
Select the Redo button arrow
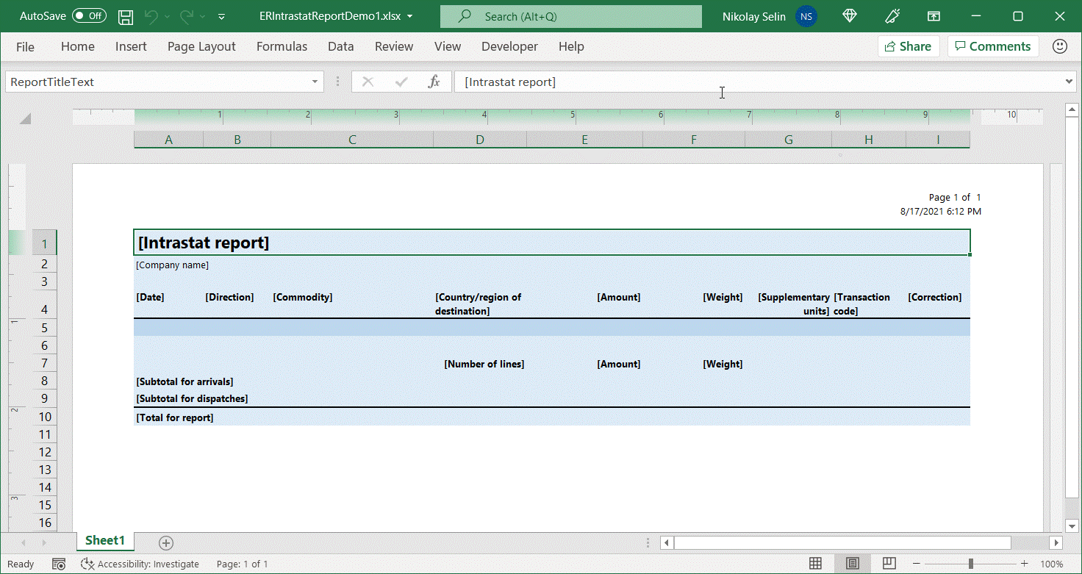click(x=203, y=16)
